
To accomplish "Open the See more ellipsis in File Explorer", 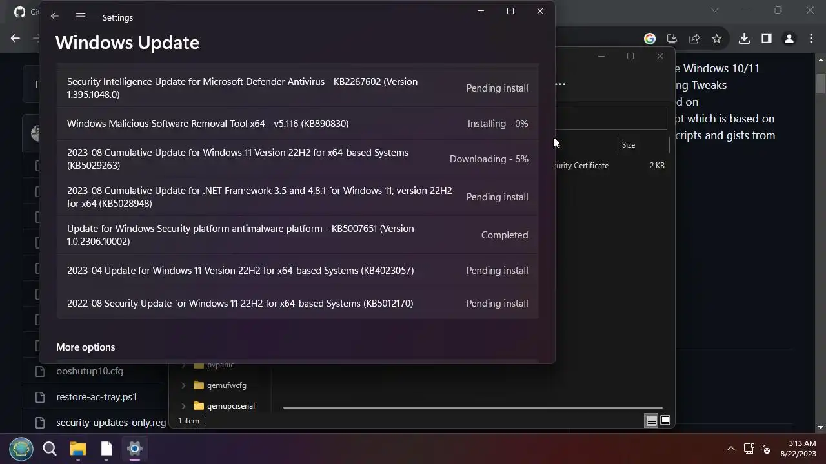I will pyautogui.click(x=560, y=84).
